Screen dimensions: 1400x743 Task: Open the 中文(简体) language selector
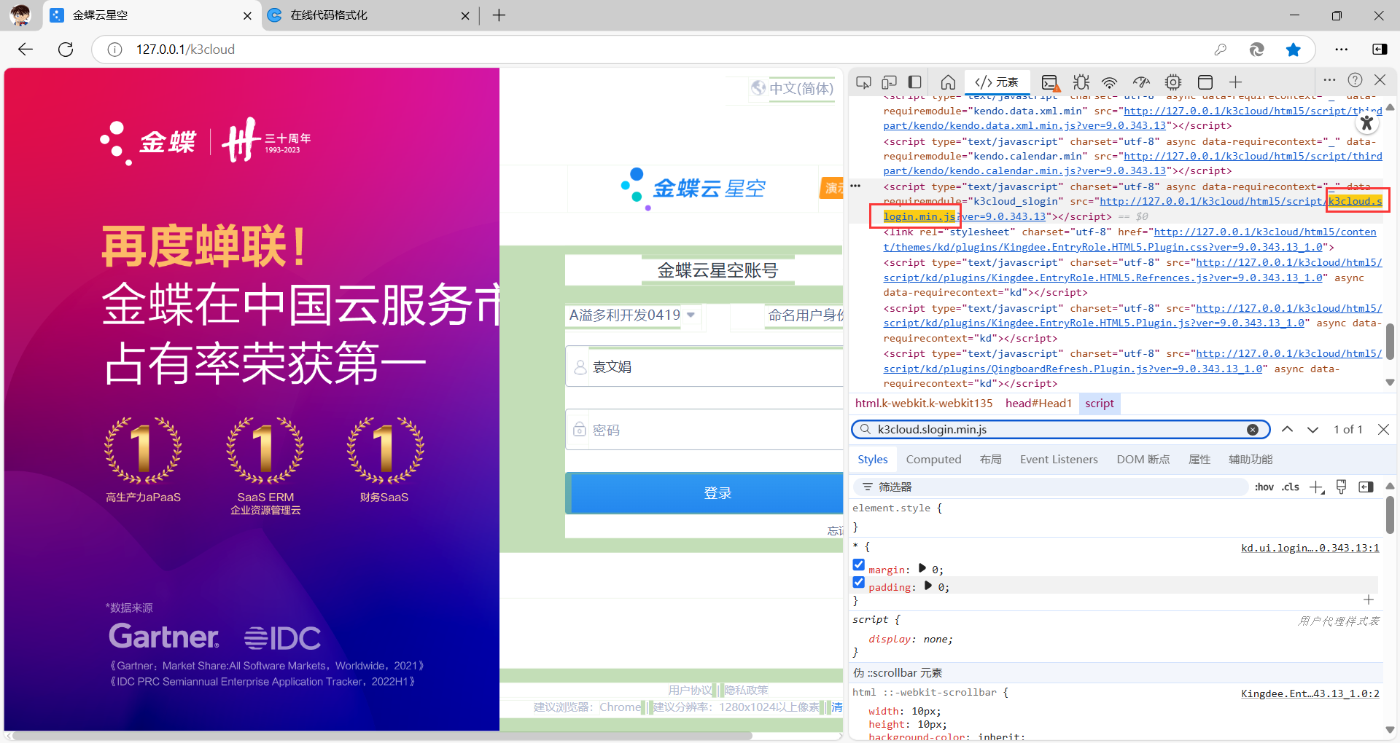coord(793,88)
